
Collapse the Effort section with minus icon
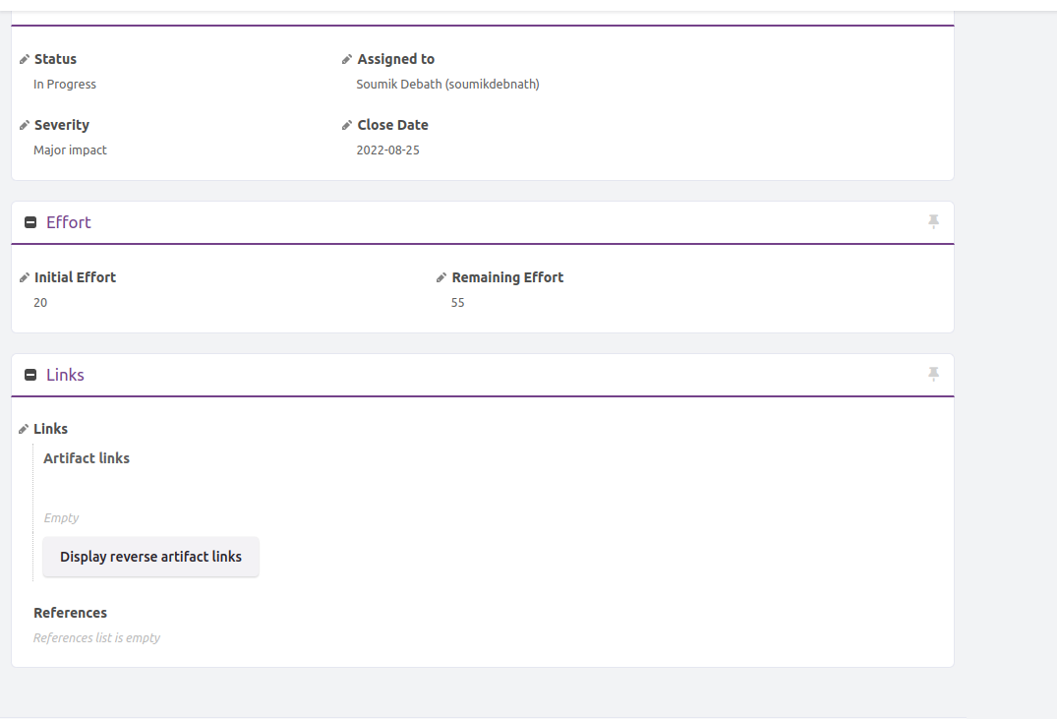click(30, 222)
